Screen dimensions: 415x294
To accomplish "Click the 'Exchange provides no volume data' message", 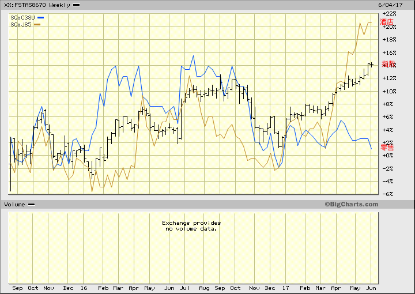I will click(x=191, y=225).
